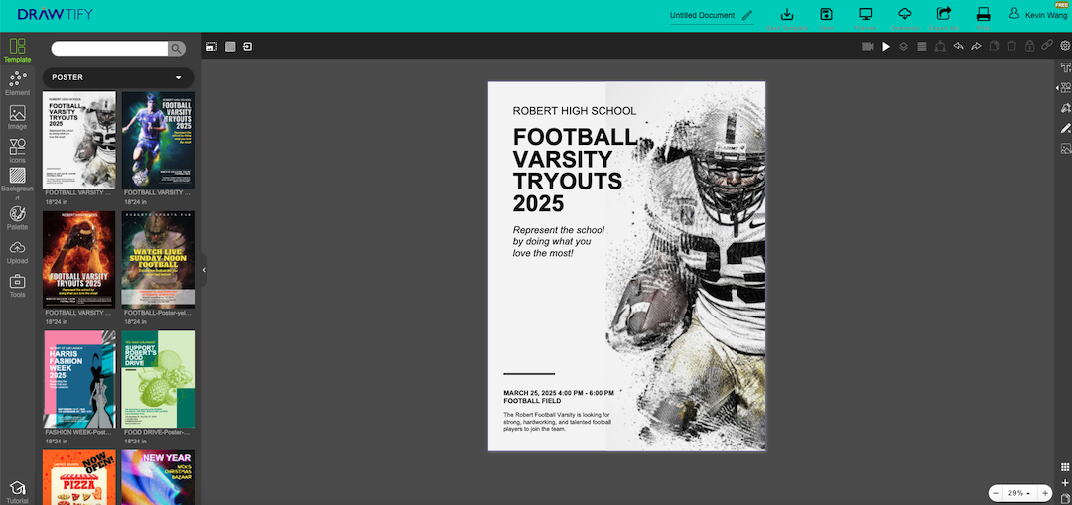Click the video camera icon

868,47
